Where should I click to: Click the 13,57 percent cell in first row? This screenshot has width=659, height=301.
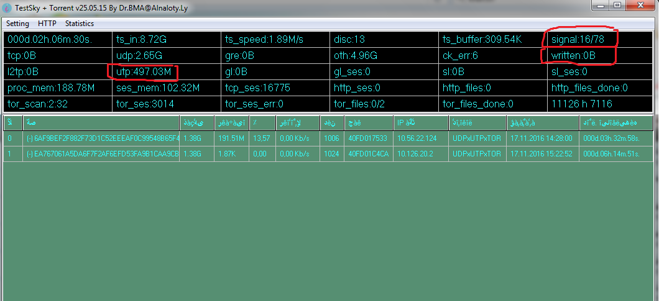point(262,138)
